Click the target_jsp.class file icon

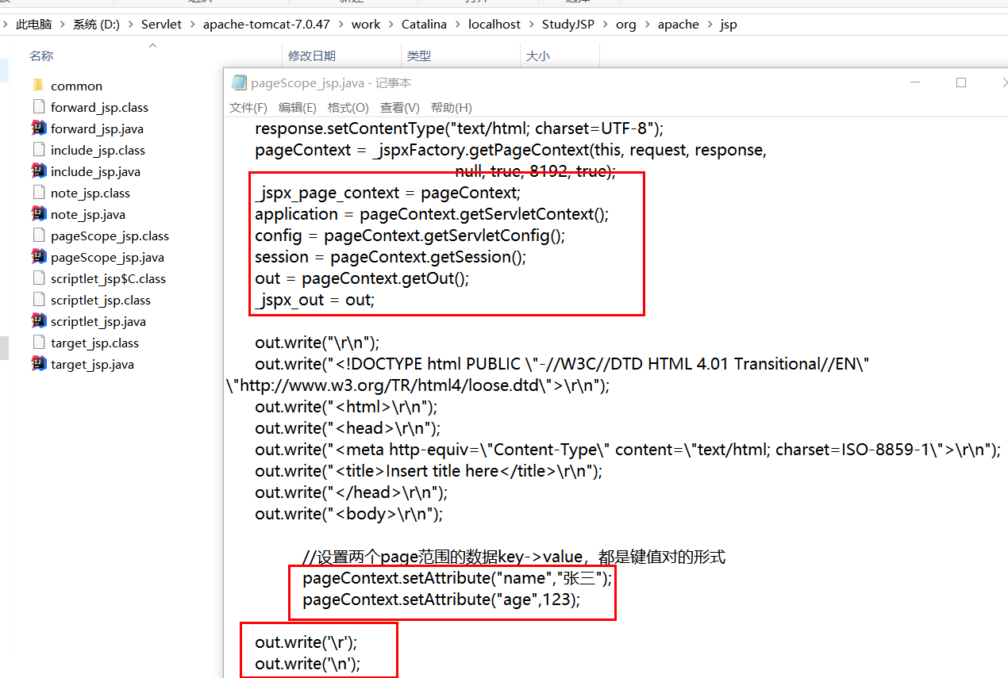[38, 343]
